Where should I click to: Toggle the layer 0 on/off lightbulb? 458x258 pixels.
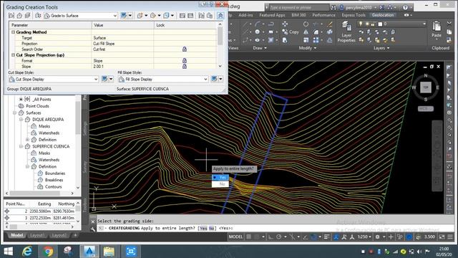point(361,24)
